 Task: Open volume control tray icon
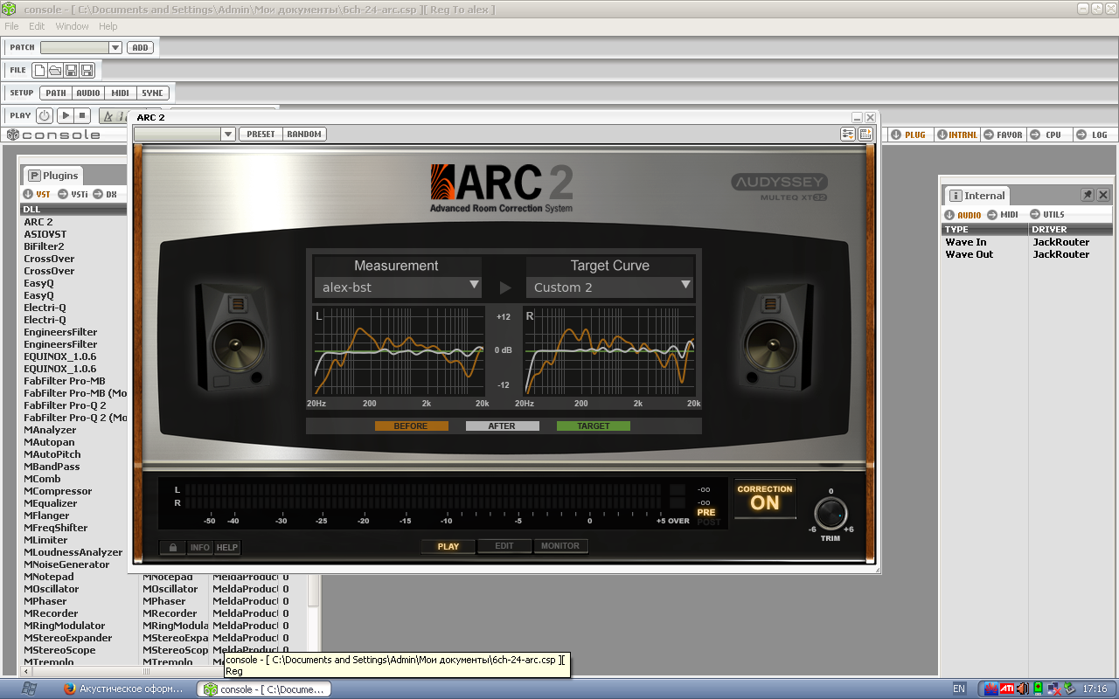pos(1023,689)
